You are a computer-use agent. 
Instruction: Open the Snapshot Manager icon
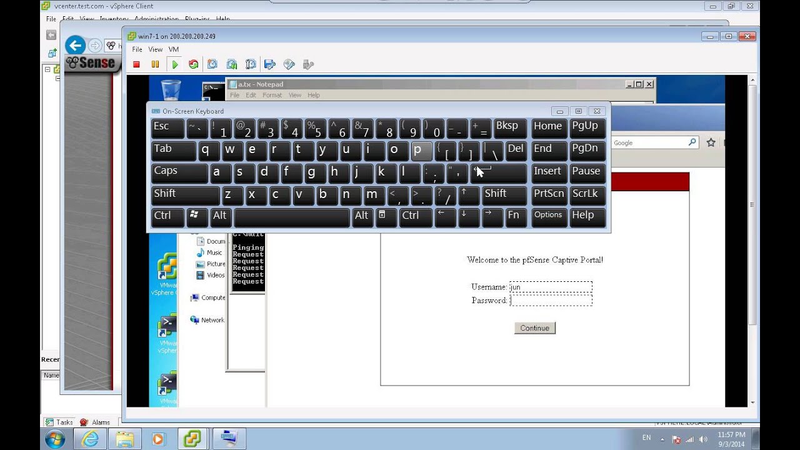pos(251,64)
